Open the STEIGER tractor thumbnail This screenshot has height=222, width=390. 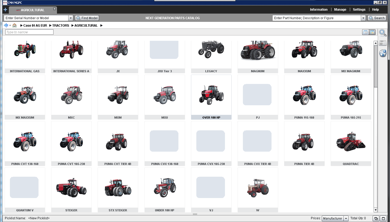pos(71,190)
